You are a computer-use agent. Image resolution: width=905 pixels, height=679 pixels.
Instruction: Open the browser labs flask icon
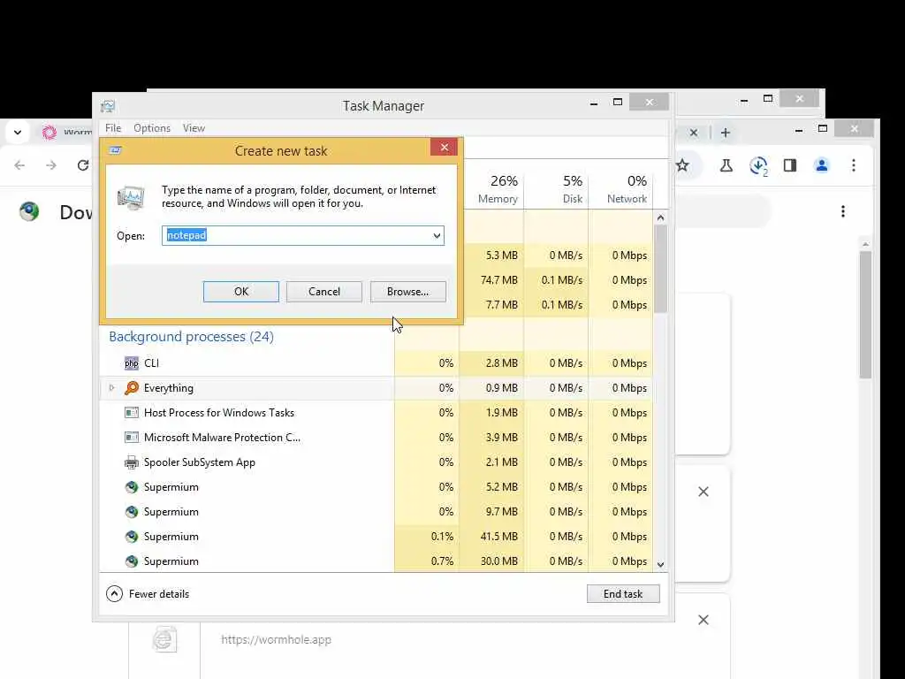(726, 165)
